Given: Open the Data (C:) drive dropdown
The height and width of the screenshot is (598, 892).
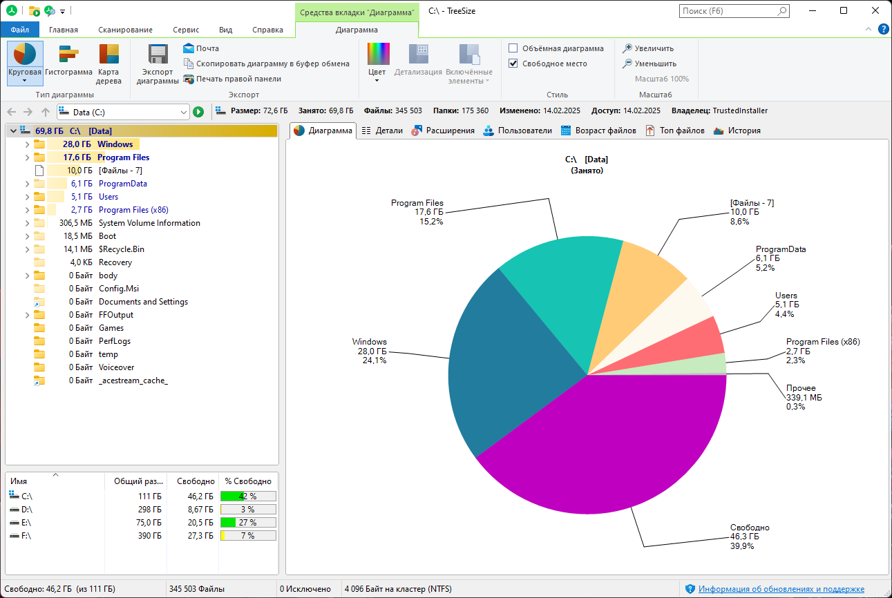Looking at the screenshot, I should pos(184,112).
